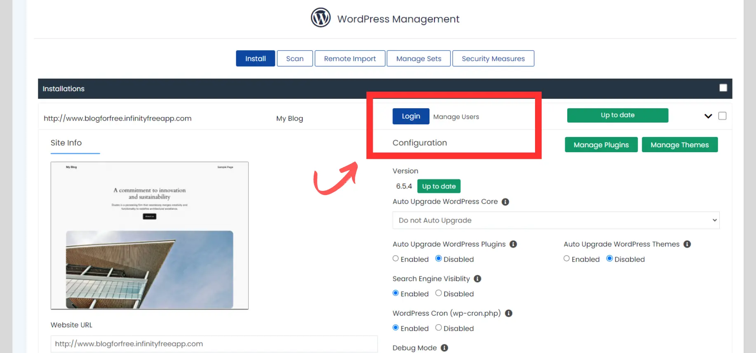This screenshot has height=353, width=756.
Task: Click the version number 6.5.4
Action: point(404,186)
